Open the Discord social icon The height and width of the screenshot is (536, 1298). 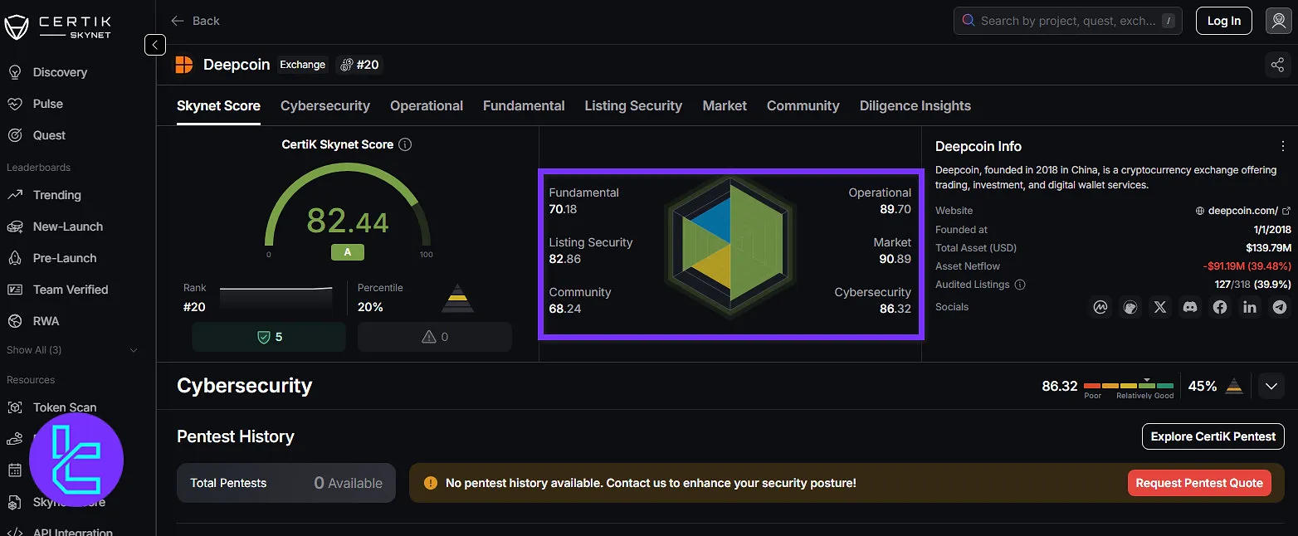(1190, 307)
